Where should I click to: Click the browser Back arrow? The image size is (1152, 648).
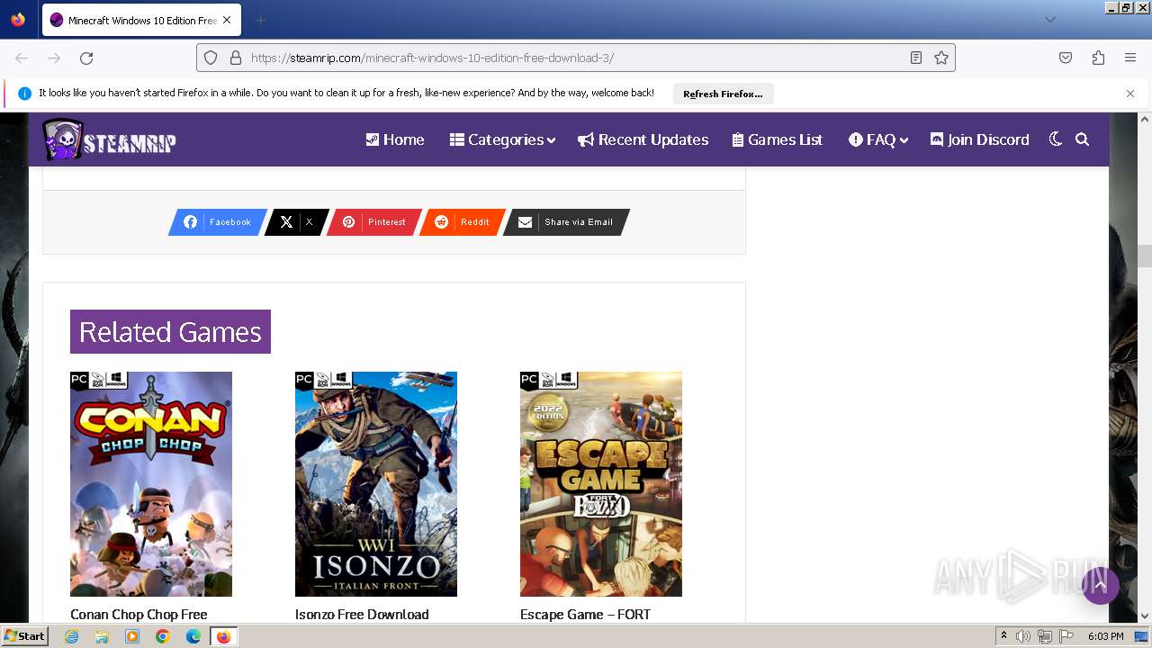click(22, 58)
